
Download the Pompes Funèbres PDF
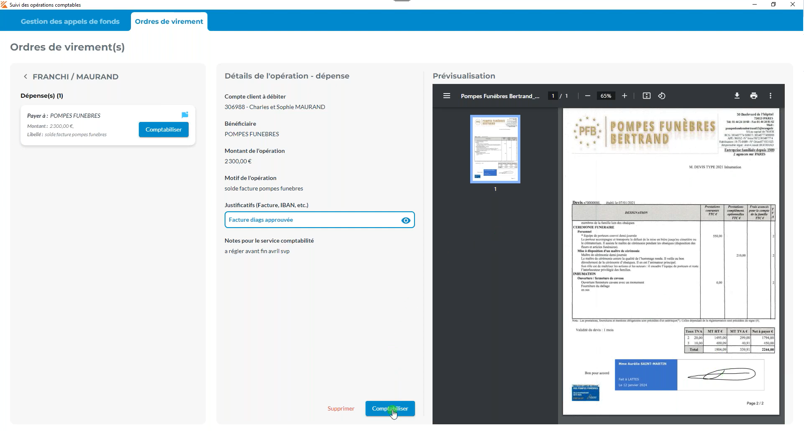pos(737,96)
